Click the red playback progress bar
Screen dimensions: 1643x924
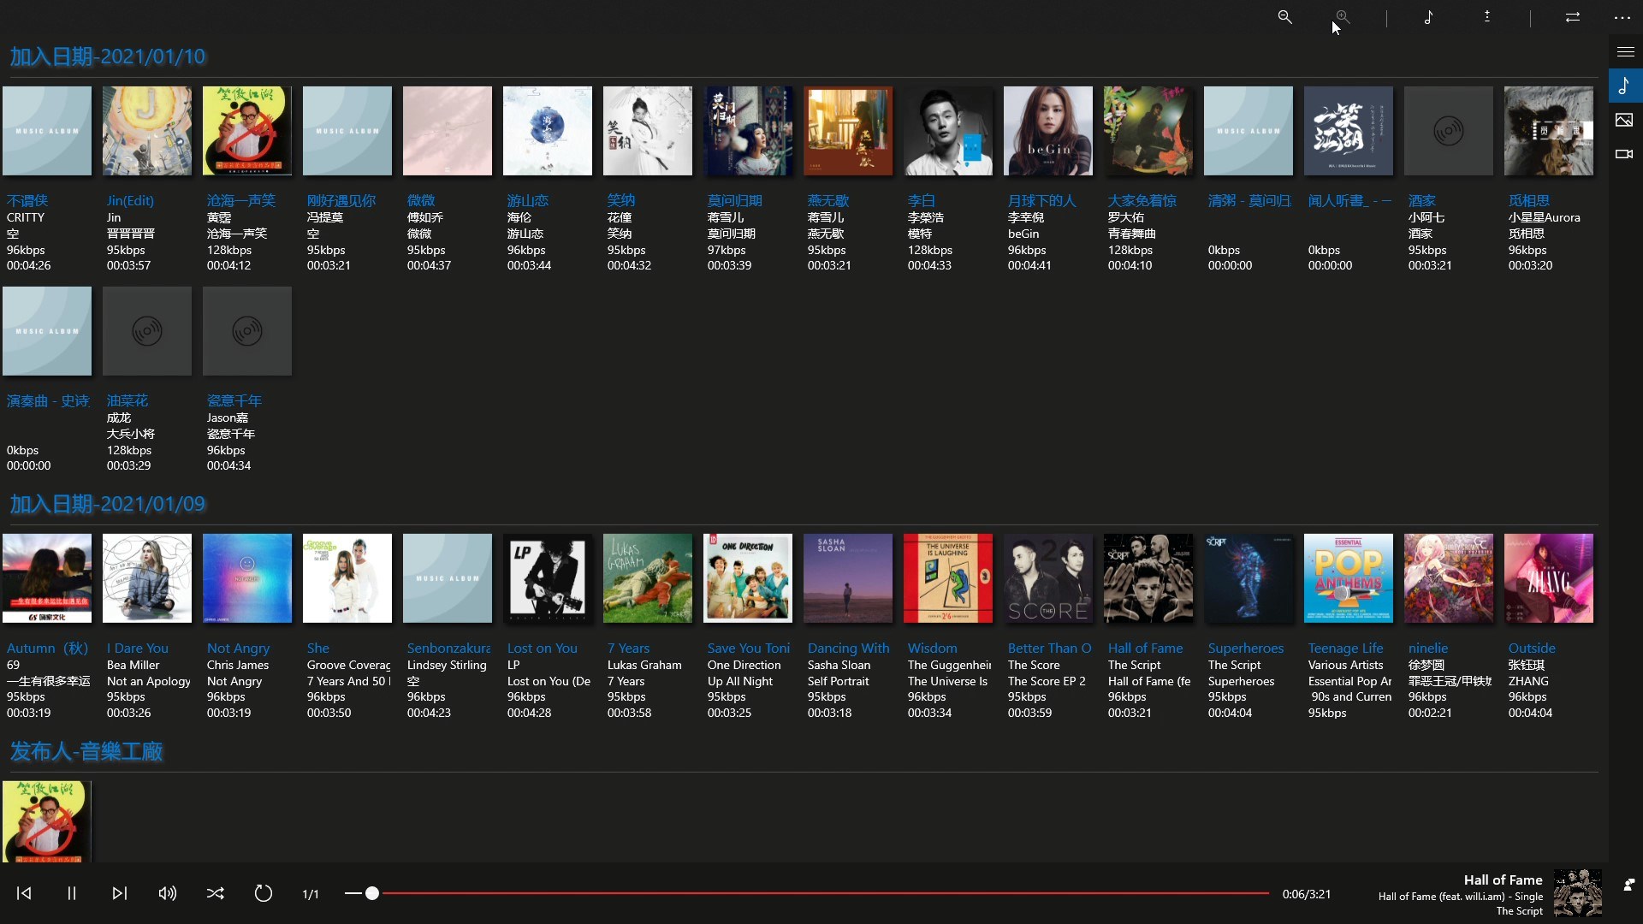(x=825, y=893)
